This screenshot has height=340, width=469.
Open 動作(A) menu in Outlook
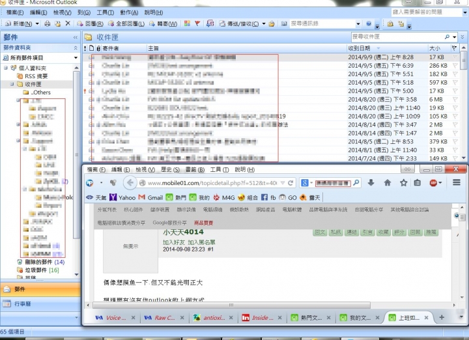click(x=129, y=12)
